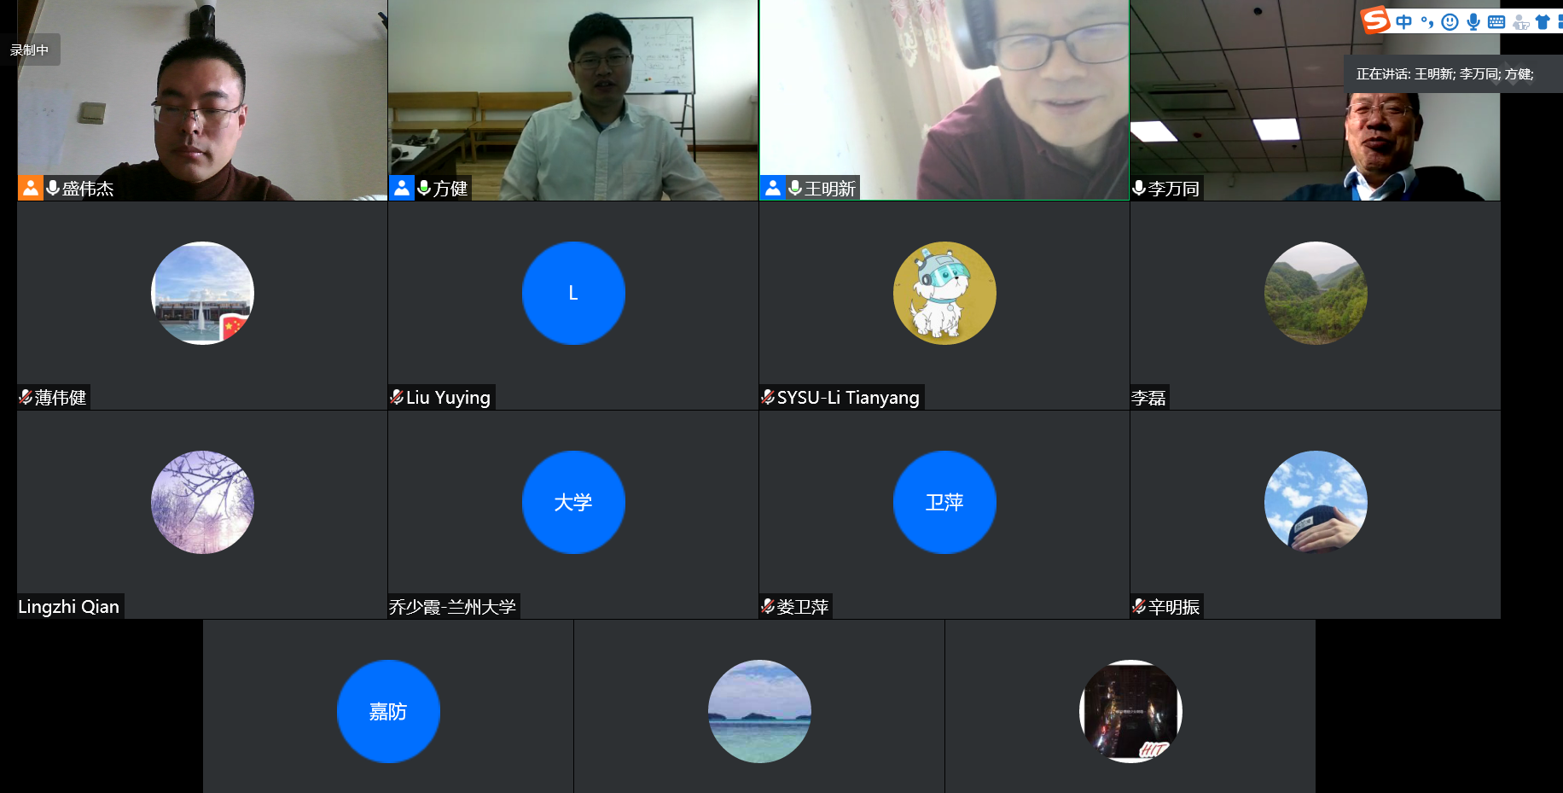The width and height of the screenshot is (1563, 793).
Task: Open the Sogou emoji smiley panel
Action: click(1450, 22)
